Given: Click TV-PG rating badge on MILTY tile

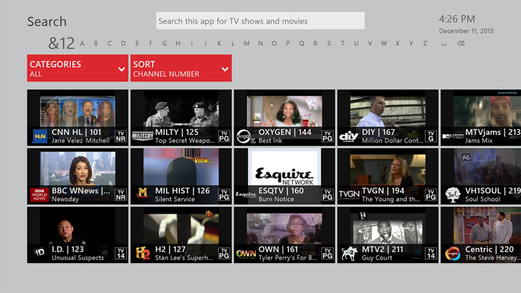Looking at the screenshot, I should point(224,136).
